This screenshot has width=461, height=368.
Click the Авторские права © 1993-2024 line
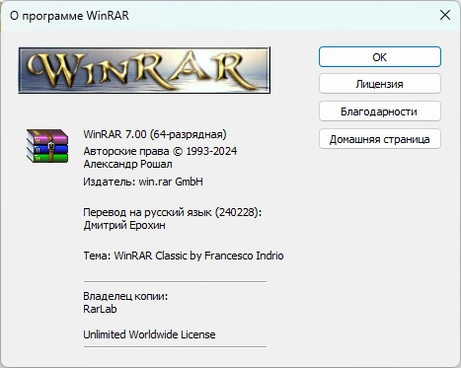[x=160, y=151]
